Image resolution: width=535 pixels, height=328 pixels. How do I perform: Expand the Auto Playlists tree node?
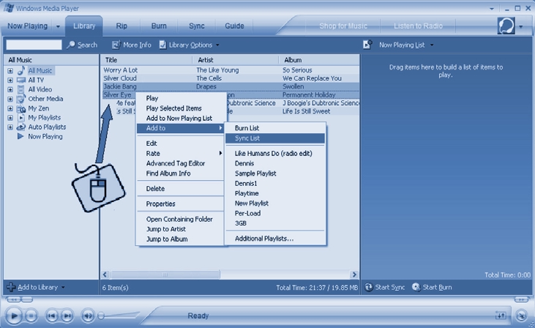(x=10, y=127)
